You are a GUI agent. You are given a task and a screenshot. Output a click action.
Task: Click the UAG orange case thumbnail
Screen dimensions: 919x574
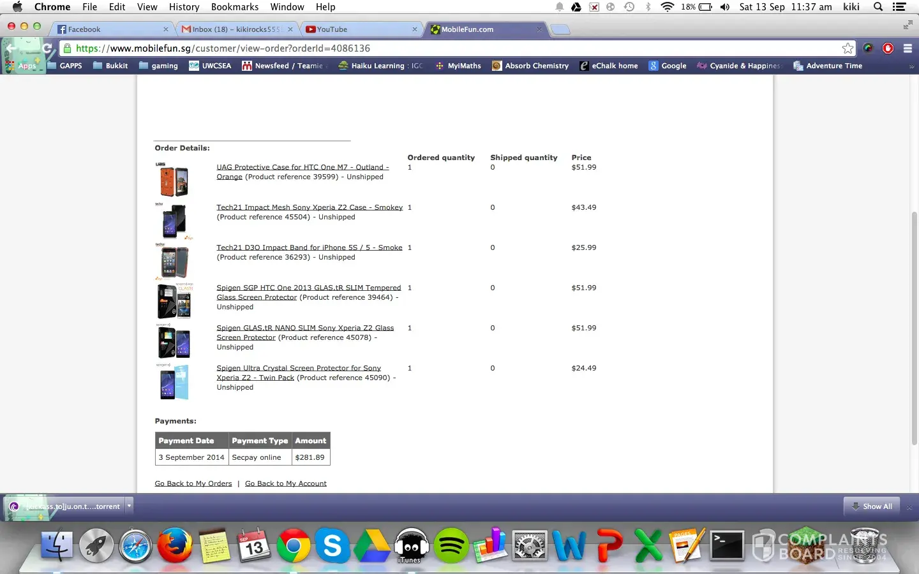[x=174, y=180]
